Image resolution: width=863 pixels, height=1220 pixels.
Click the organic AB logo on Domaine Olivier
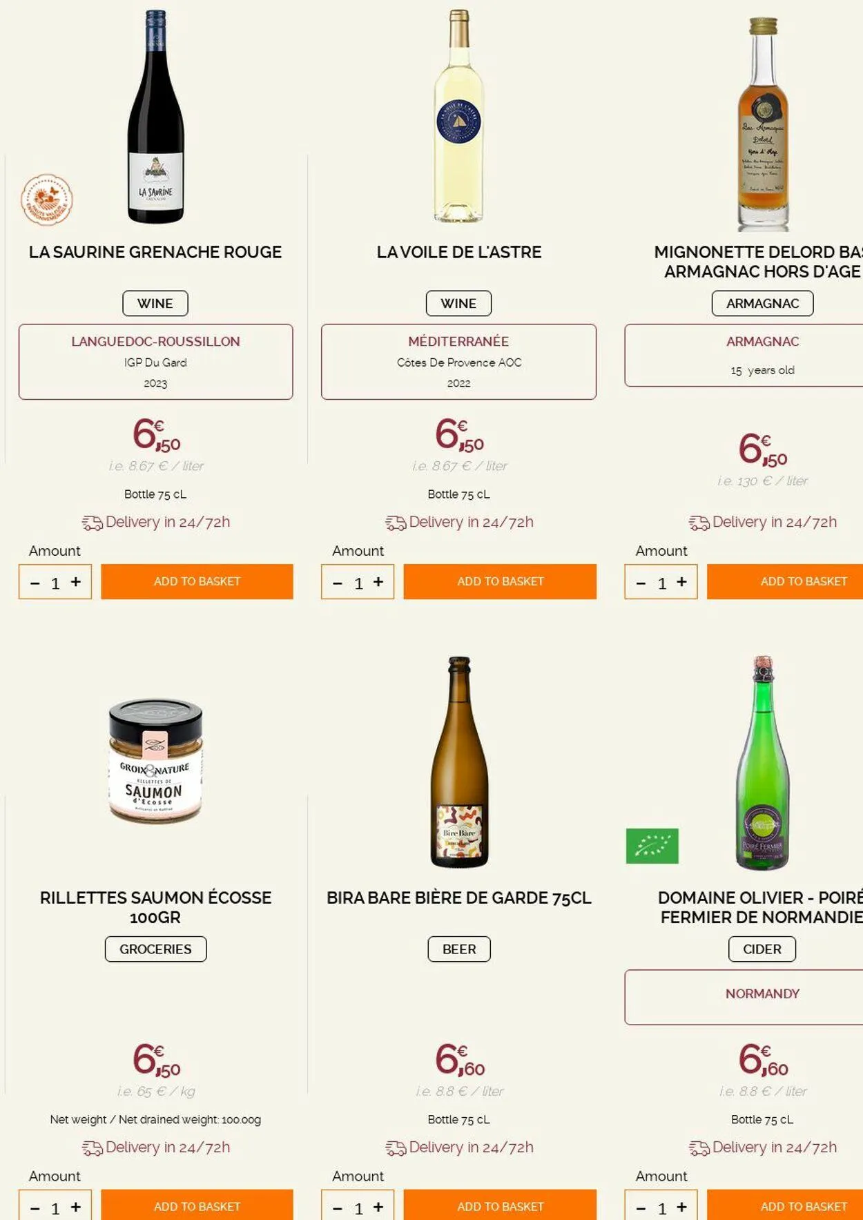coord(652,846)
